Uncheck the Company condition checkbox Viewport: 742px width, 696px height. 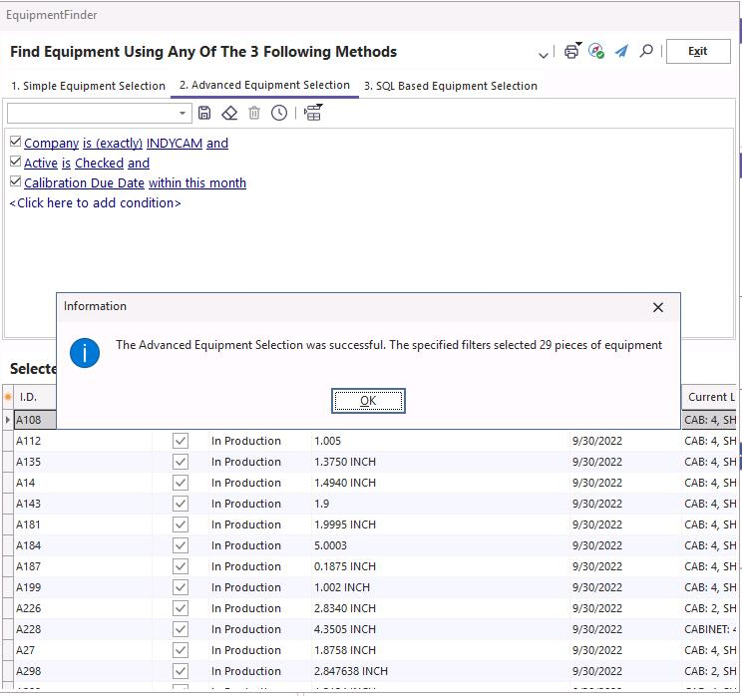point(15,143)
